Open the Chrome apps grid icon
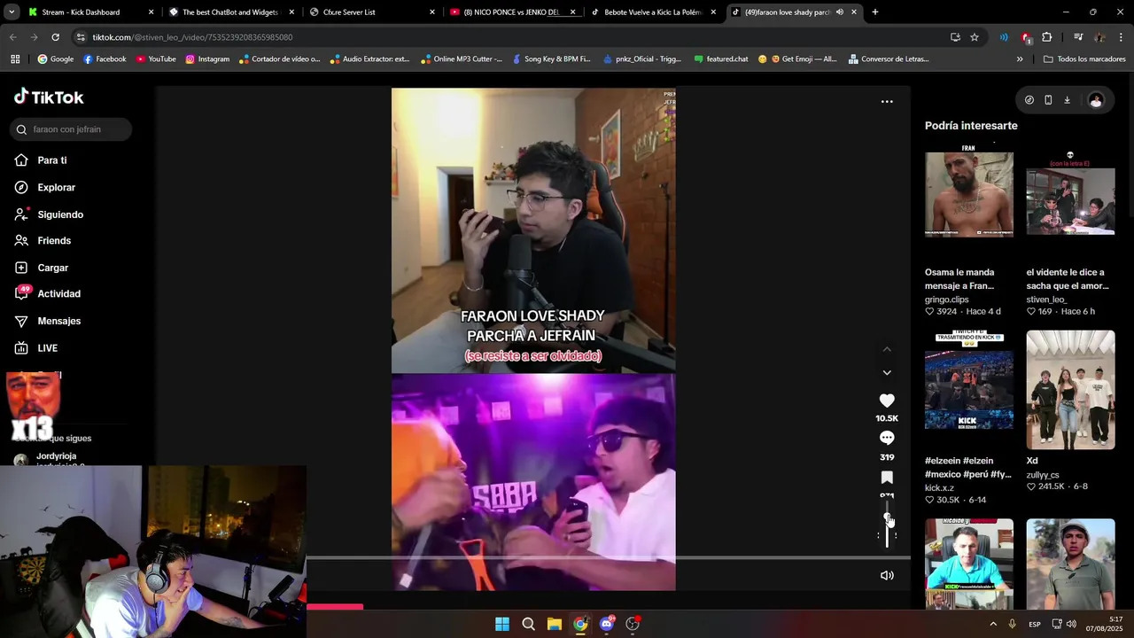 click(x=15, y=59)
